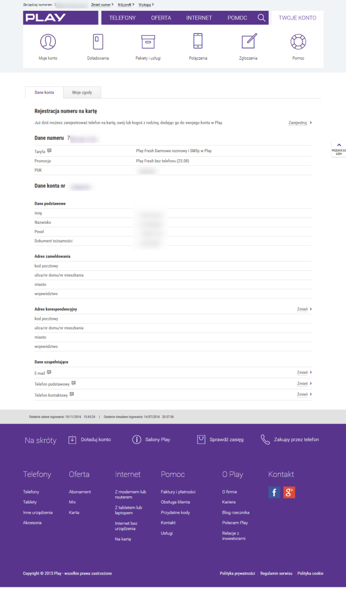Show the E-mail info tooltip icon
The width and height of the screenshot is (346, 593).
[x=49, y=373]
